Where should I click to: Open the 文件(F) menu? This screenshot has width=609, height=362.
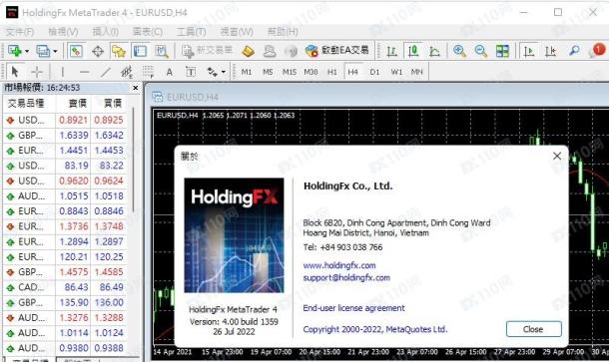pos(20,32)
